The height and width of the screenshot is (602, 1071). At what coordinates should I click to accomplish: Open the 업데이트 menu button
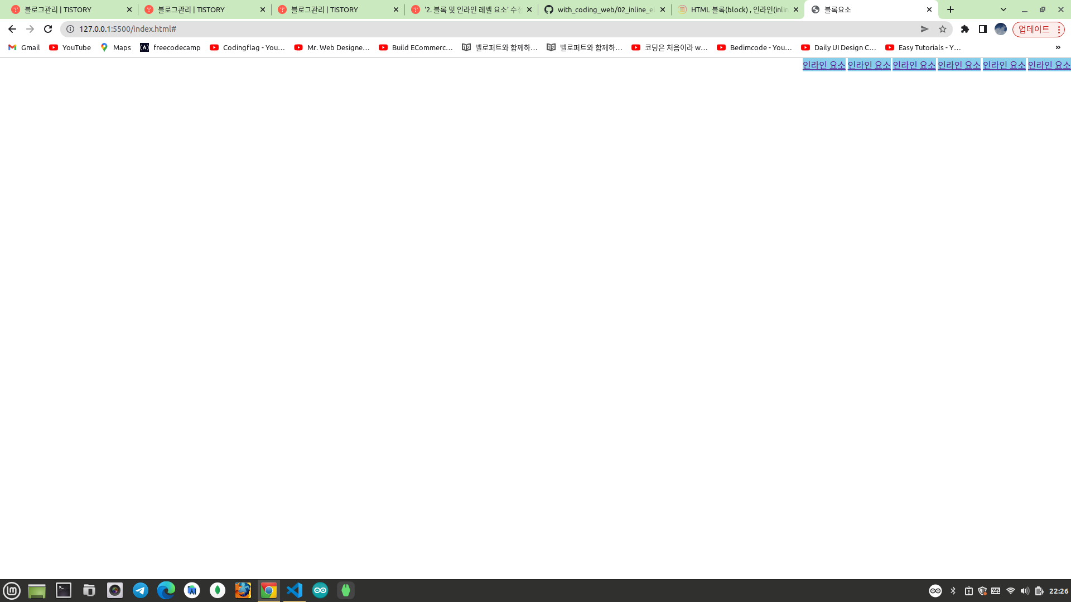pos(1038,29)
